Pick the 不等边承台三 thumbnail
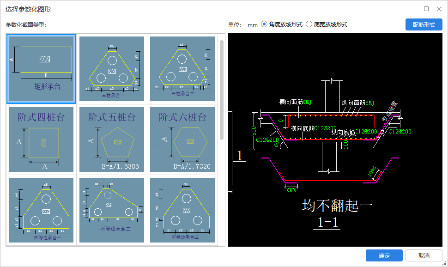Viewport: 448px width, 267px height. [x=182, y=210]
